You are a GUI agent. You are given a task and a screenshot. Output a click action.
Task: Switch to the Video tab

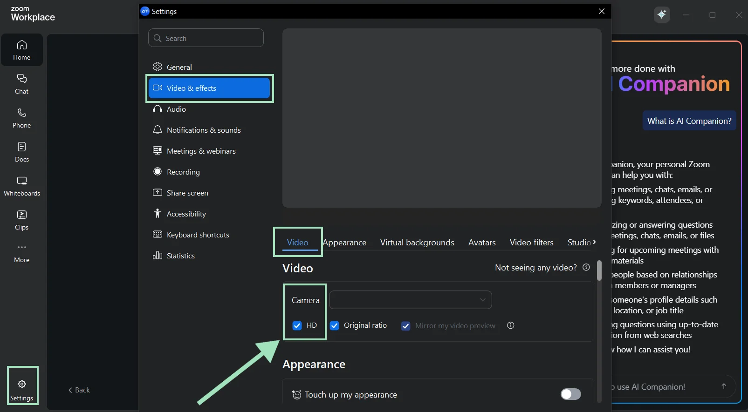298,243
